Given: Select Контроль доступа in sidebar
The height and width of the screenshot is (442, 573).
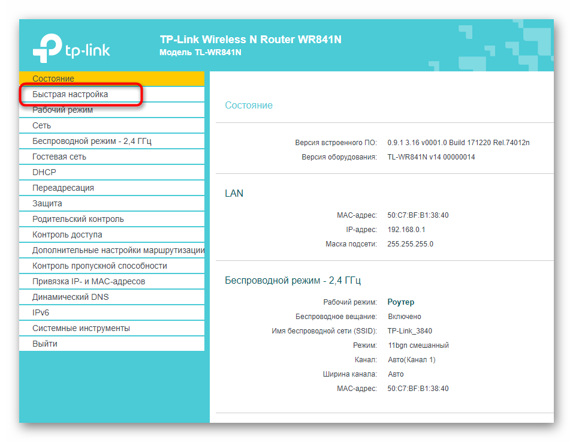Looking at the screenshot, I should [67, 234].
